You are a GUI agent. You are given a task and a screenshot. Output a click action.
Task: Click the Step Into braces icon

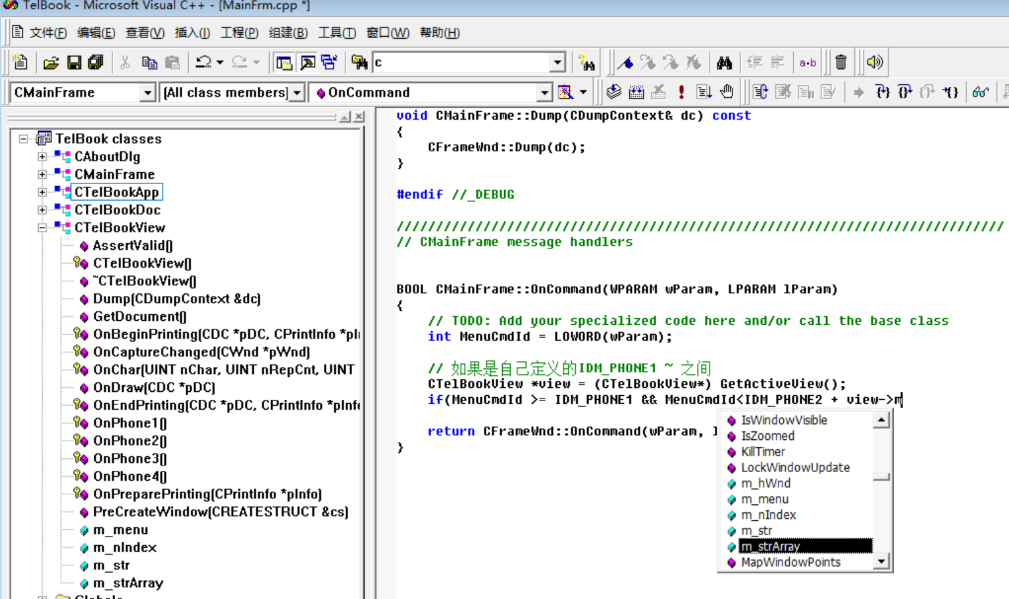coord(883,92)
